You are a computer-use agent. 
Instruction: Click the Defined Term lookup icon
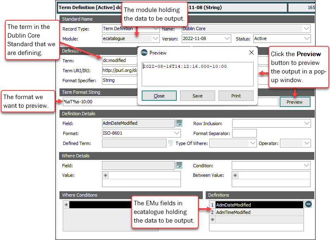pyautogui.click(x=171, y=143)
